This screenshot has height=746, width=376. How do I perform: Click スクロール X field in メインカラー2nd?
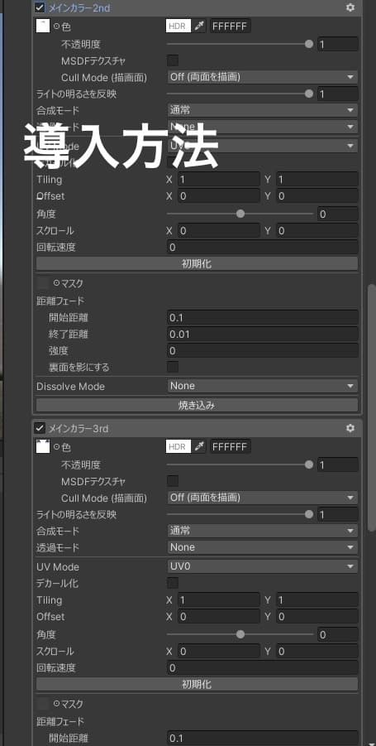coord(219,231)
